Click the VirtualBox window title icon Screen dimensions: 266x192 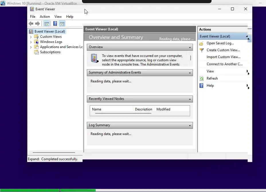(3, 3)
